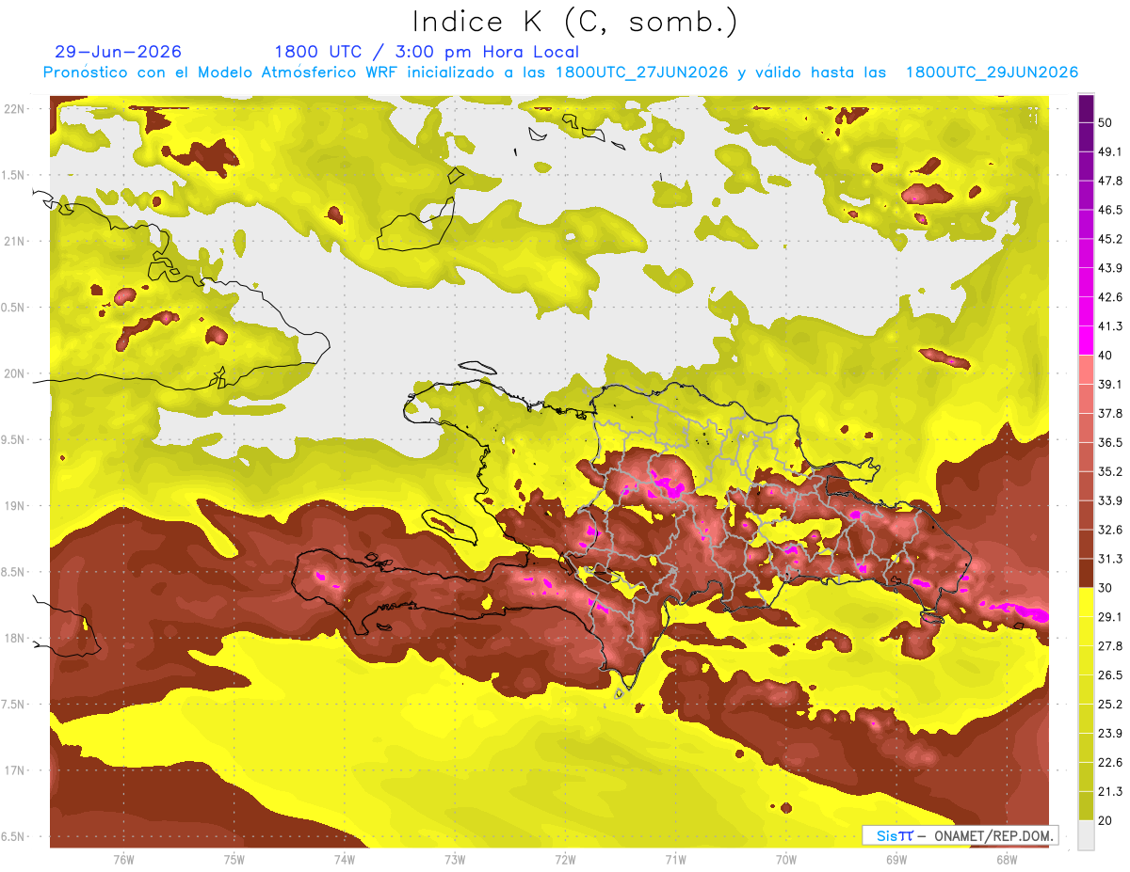
Task: Click the colorbar value "36.5"
Action: pyautogui.click(x=1109, y=442)
